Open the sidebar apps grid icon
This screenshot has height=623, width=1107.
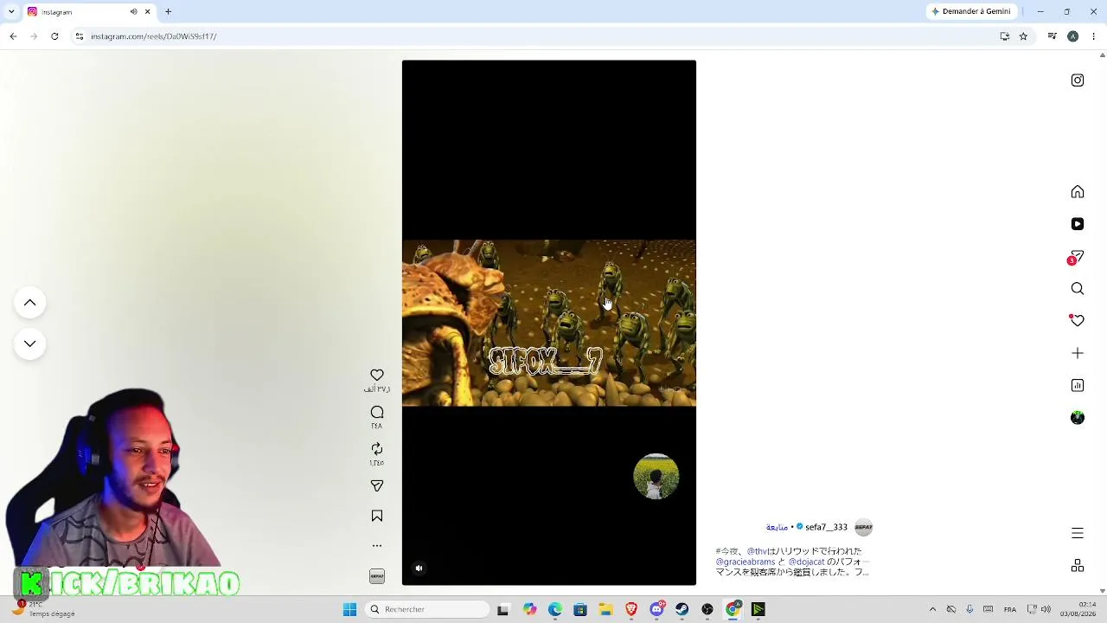click(1078, 566)
